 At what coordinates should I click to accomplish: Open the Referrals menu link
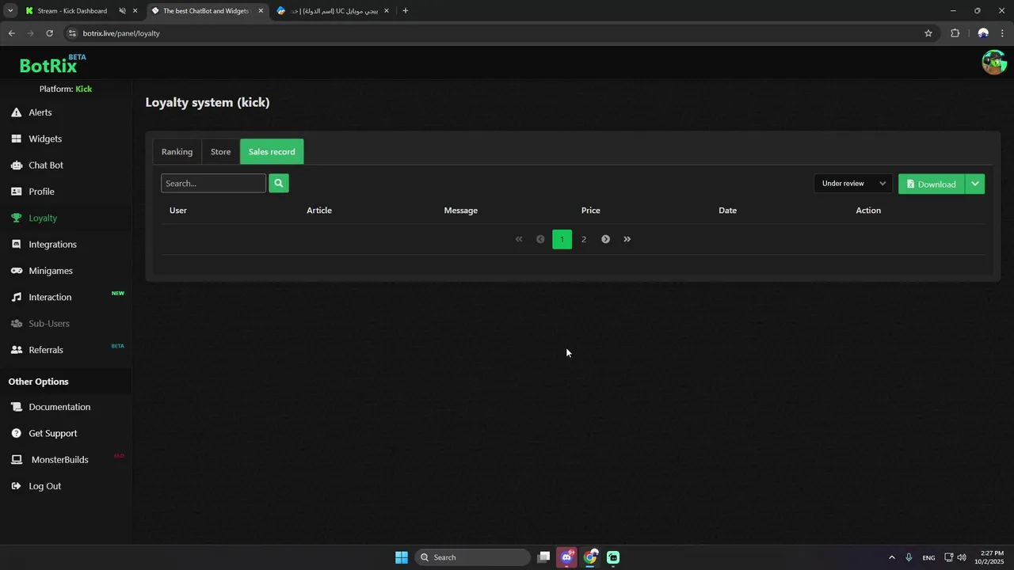[x=46, y=350]
